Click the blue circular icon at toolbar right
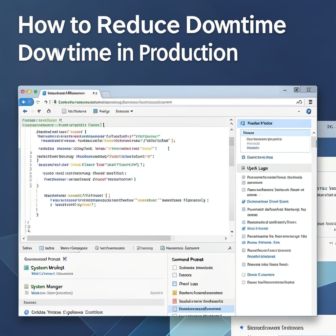336x336 pixels. 308,111
